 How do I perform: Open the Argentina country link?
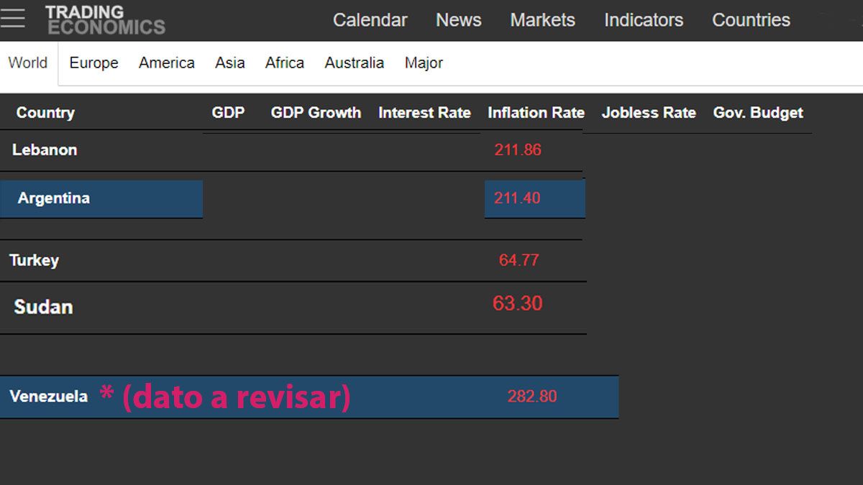tap(54, 198)
